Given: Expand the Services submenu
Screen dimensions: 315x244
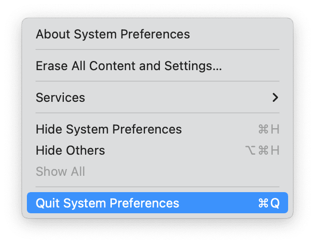Looking at the screenshot, I should click(x=61, y=98).
